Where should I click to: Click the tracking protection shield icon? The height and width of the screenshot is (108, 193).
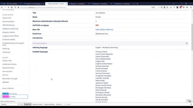click(x=15, y=7)
